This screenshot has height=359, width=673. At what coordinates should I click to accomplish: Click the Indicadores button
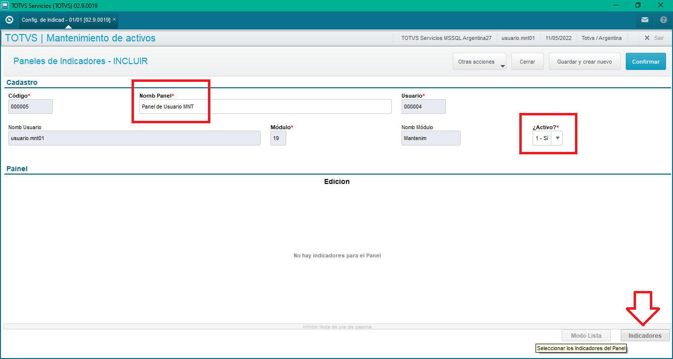pos(645,335)
